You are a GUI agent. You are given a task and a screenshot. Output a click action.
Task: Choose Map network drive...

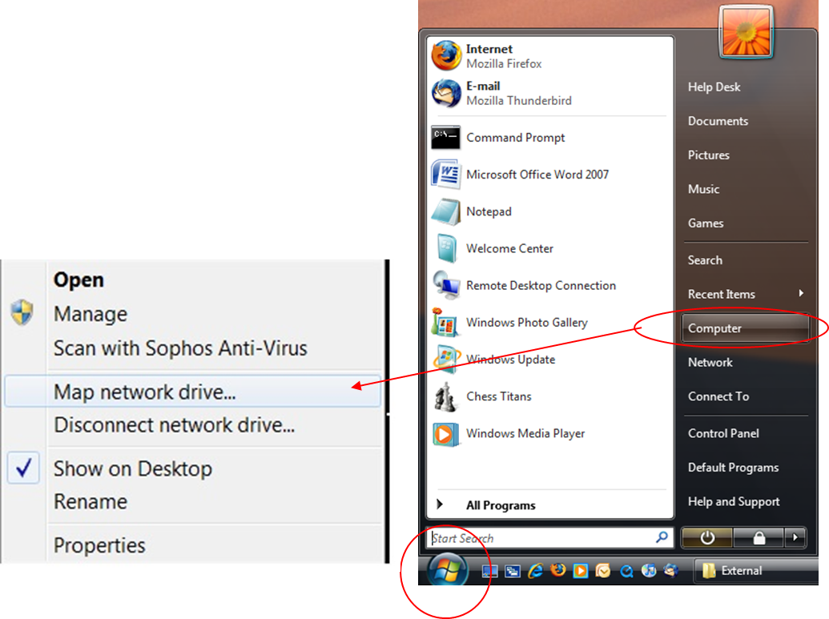(192, 392)
